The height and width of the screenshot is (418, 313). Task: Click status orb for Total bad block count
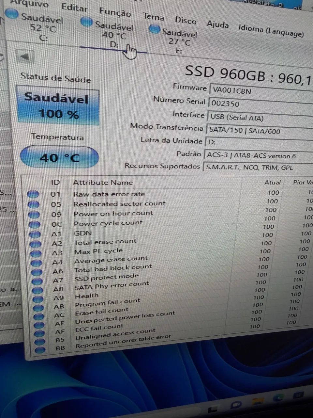tap(37, 272)
